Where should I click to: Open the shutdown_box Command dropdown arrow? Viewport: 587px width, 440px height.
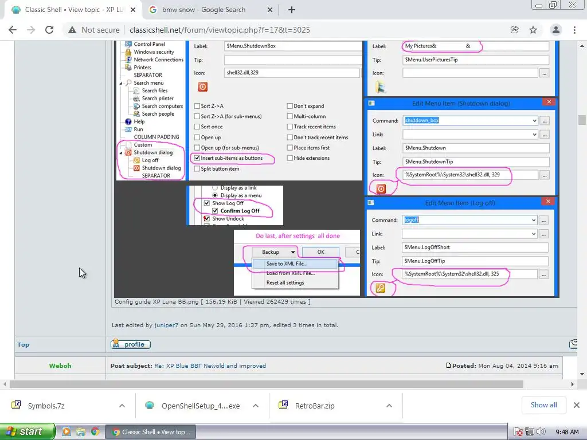pos(535,120)
